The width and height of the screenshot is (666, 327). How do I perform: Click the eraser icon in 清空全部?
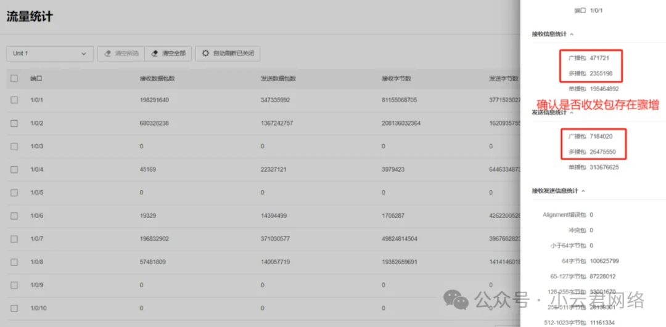[x=155, y=54]
